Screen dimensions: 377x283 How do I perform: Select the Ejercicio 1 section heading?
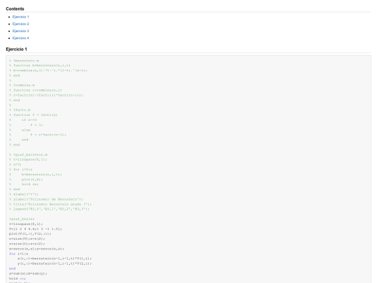(x=16, y=50)
